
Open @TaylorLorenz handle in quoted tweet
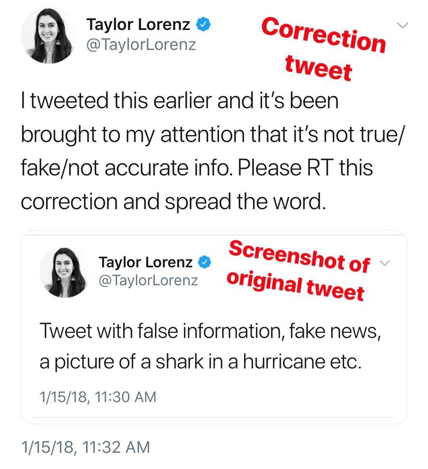click(148, 279)
